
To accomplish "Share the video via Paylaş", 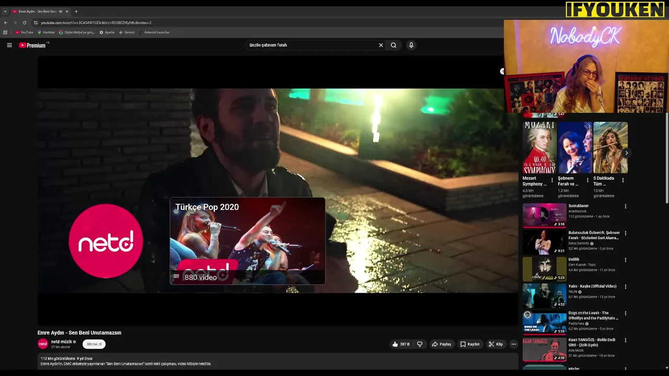I will click(442, 344).
